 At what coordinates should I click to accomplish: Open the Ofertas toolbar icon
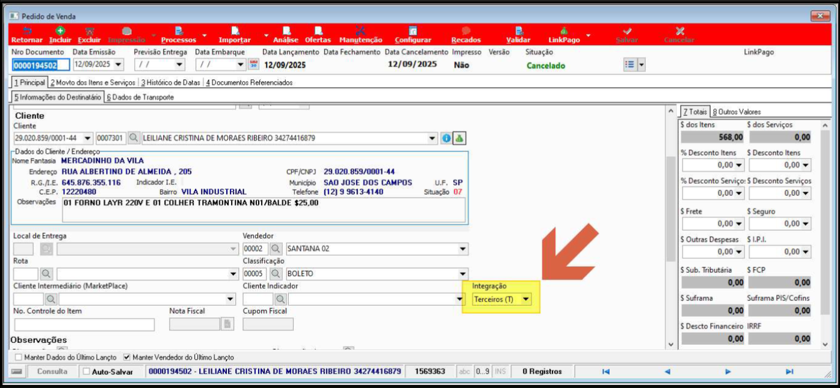pyautogui.click(x=318, y=31)
